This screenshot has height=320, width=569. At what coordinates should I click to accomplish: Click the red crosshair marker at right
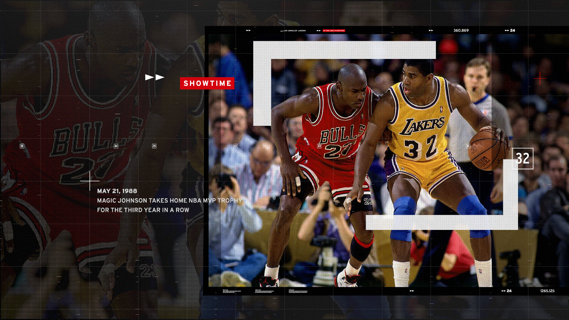pos(540,79)
